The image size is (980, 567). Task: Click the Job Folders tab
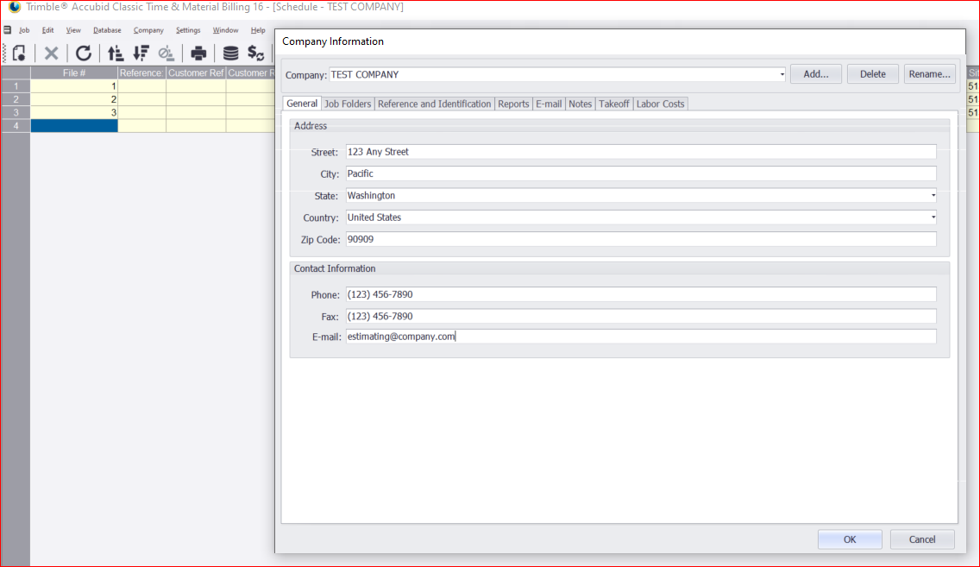click(348, 104)
